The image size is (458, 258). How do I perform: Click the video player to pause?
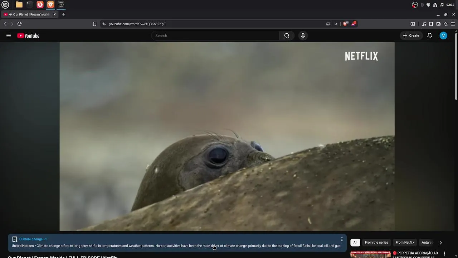[227, 137]
